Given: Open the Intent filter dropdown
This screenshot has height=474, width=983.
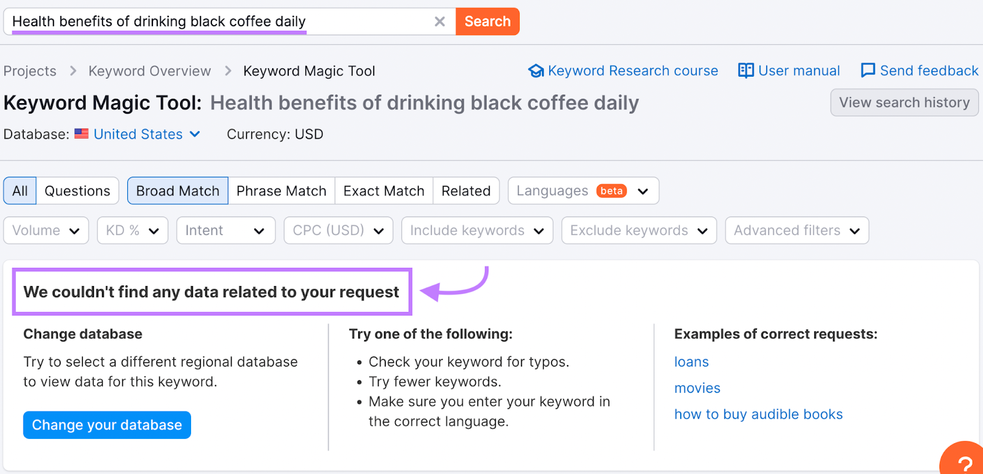Looking at the screenshot, I should [225, 230].
